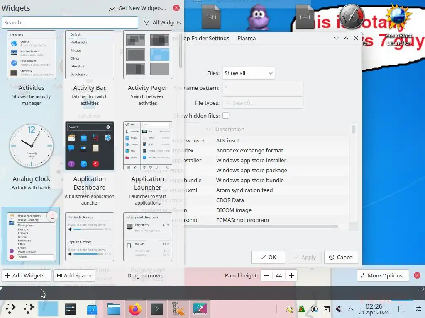Click the File types search field
425x318 pixels.
pyautogui.click(x=263, y=103)
